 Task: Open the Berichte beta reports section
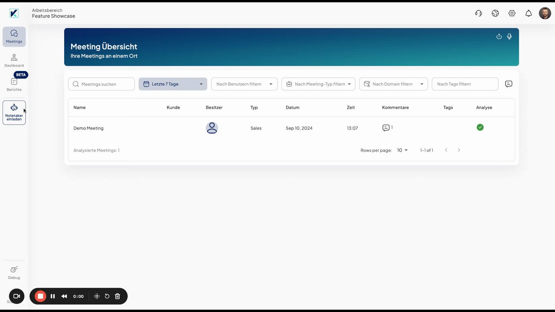[x=14, y=84]
